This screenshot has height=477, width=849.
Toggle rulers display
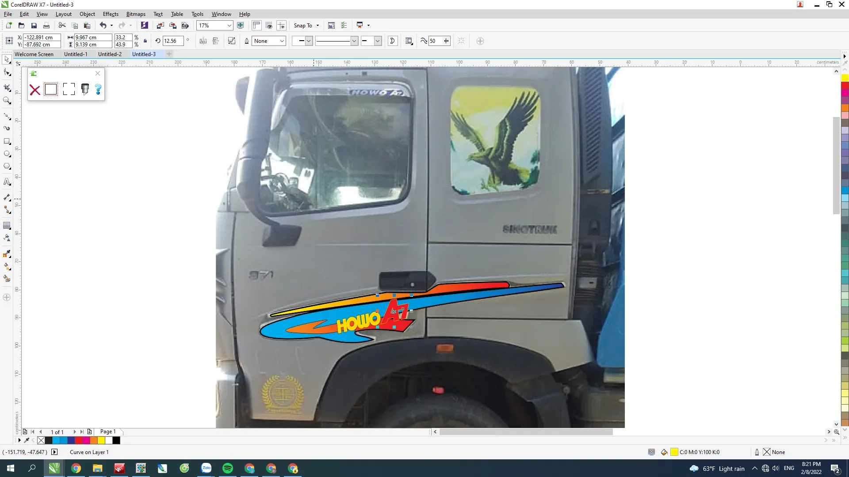tap(256, 26)
